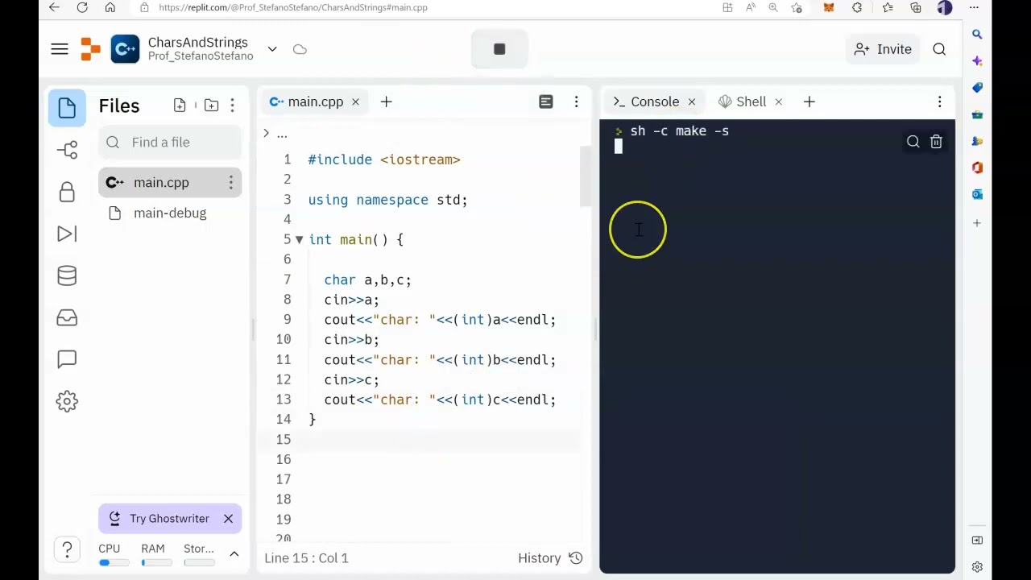
Task: Invite collaborators with the Invite button
Action: tap(883, 49)
